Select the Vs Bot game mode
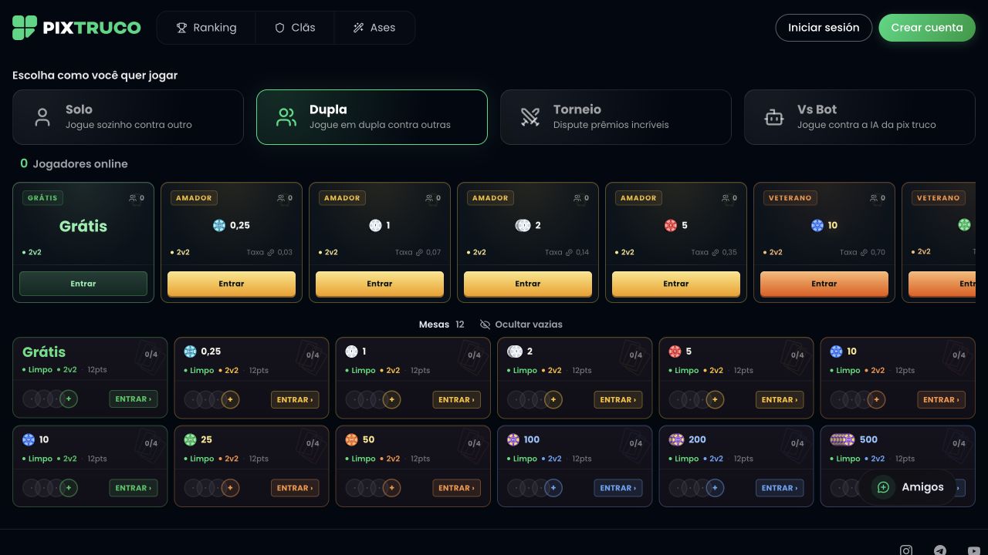 (860, 117)
